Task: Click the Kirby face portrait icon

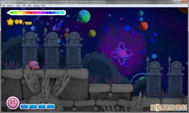Action: 13,103
